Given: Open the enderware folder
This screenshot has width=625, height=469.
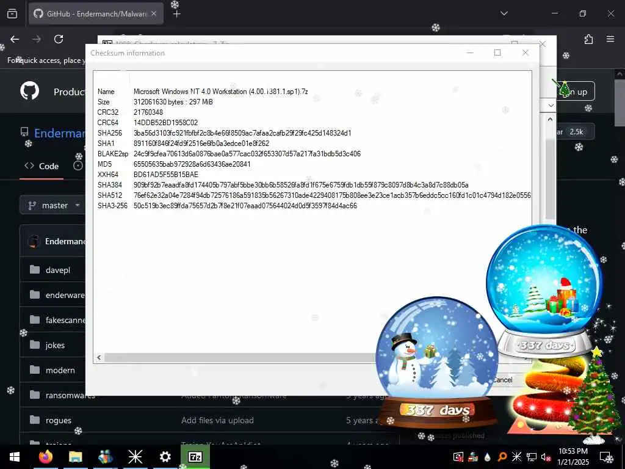Looking at the screenshot, I should [x=65, y=295].
